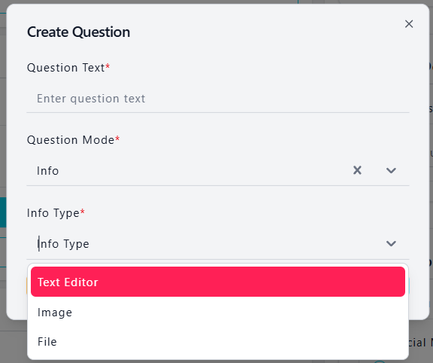Image resolution: width=433 pixels, height=363 pixels.
Task: Expand the Question Mode chevron
Action: [x=391, y=170]
